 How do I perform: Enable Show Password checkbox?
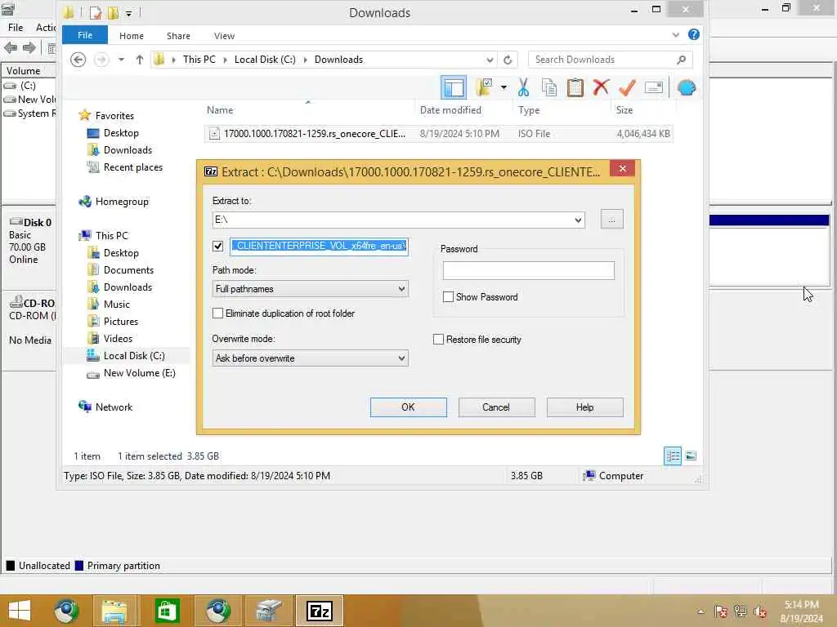[x=449, y=297]
